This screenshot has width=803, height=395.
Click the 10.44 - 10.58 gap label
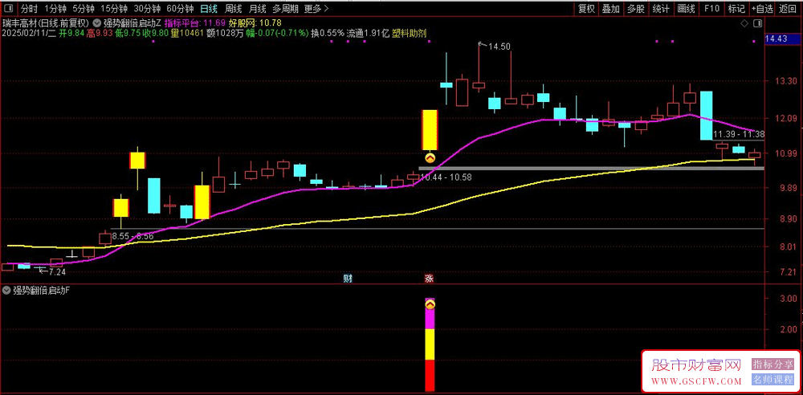pos(446,177)
